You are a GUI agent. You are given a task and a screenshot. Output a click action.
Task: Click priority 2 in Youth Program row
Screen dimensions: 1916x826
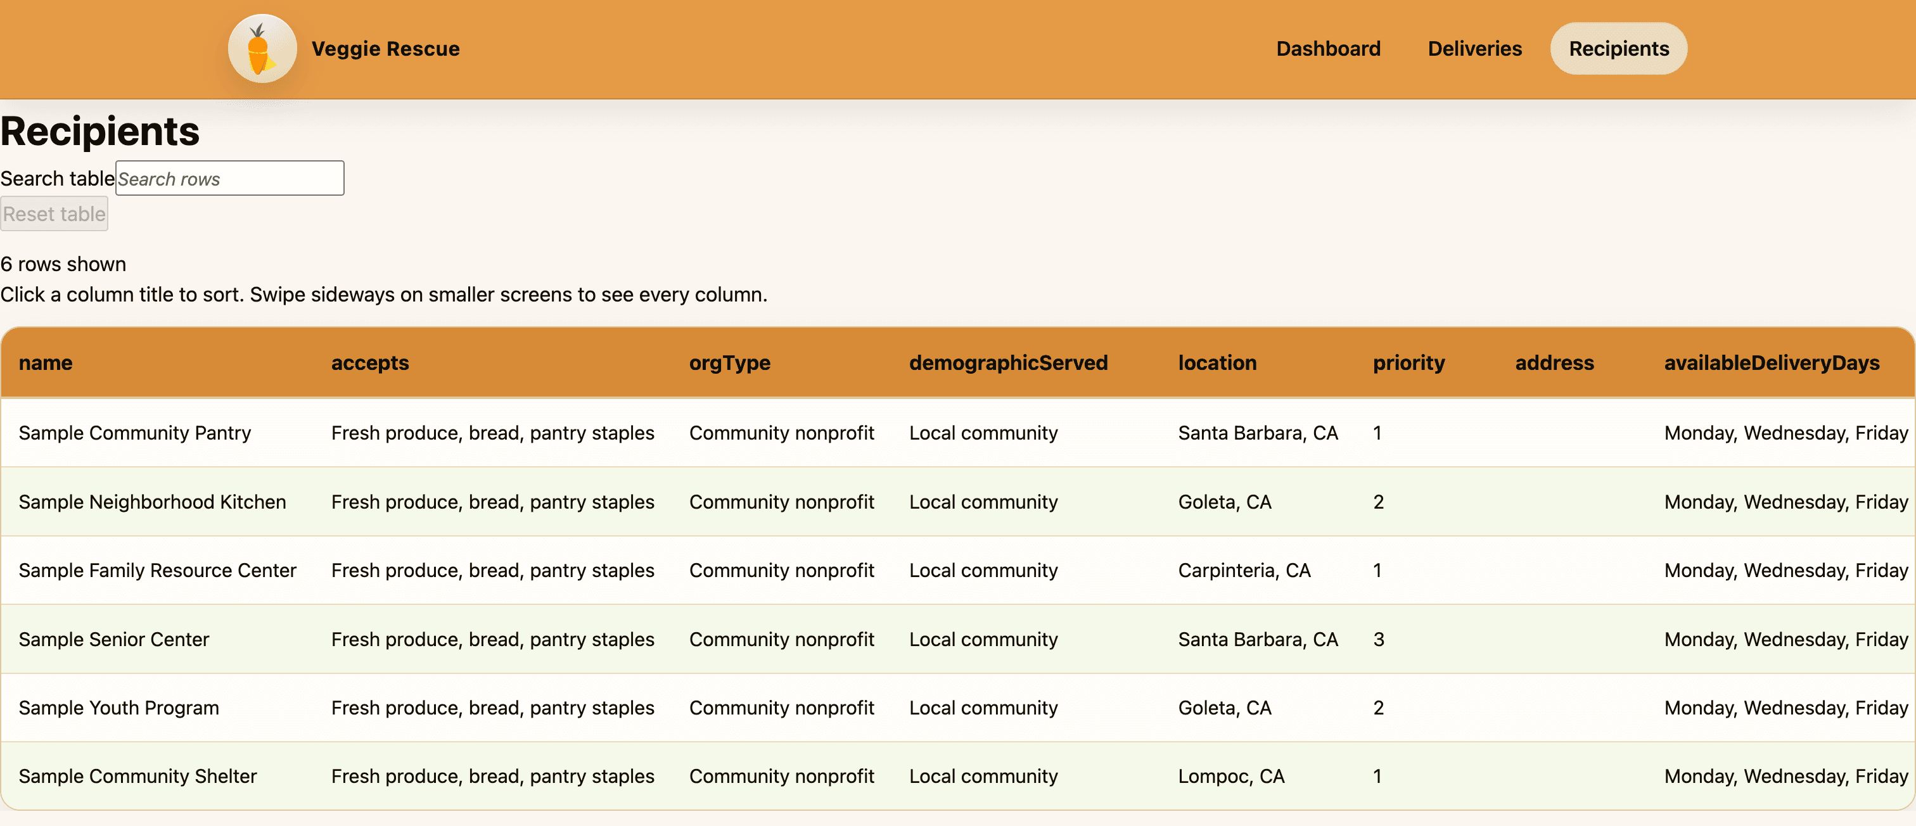(1378, 708)
